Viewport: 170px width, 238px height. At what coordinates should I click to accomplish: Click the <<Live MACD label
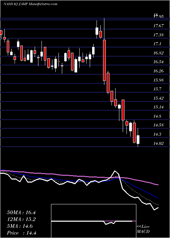(x=143, y=229)
